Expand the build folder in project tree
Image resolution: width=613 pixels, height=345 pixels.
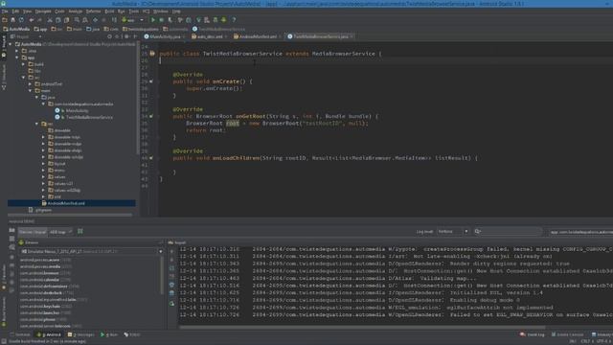tap(23, 64)
